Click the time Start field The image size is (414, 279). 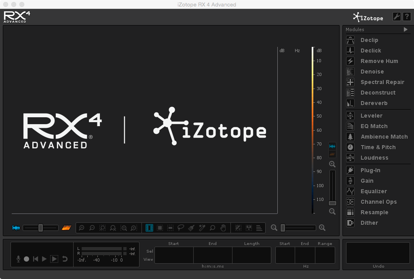click(x=174, y=255)
